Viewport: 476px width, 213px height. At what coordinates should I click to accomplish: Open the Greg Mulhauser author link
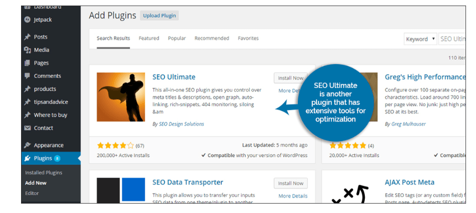pos(408,124)
